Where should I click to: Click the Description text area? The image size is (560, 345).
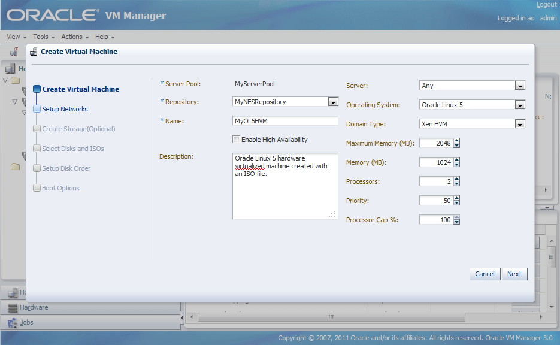pos(285,186)
